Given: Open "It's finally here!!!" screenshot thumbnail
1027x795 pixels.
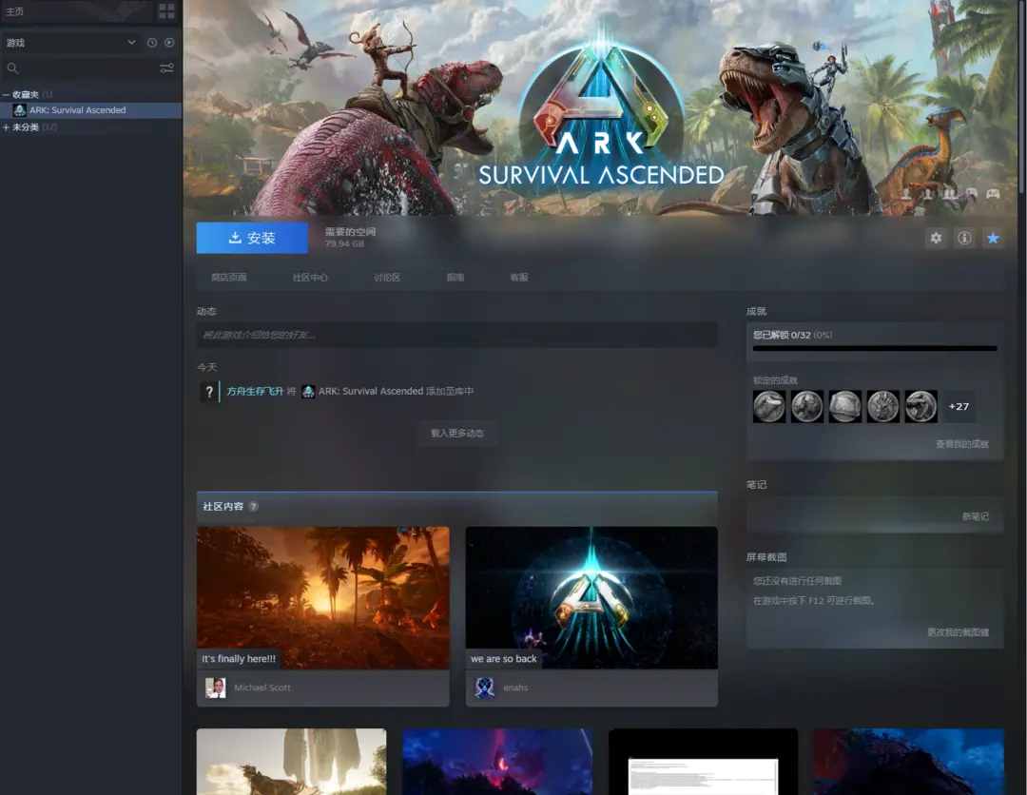Looking at the screenshot, I should coord(323,598).
